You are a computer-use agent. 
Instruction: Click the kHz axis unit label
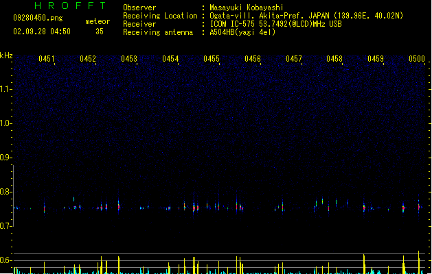pos(6,55)
